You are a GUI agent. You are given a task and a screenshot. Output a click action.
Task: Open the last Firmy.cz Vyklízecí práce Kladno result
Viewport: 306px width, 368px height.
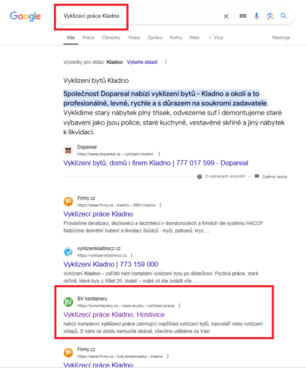[x=98, y=365]
